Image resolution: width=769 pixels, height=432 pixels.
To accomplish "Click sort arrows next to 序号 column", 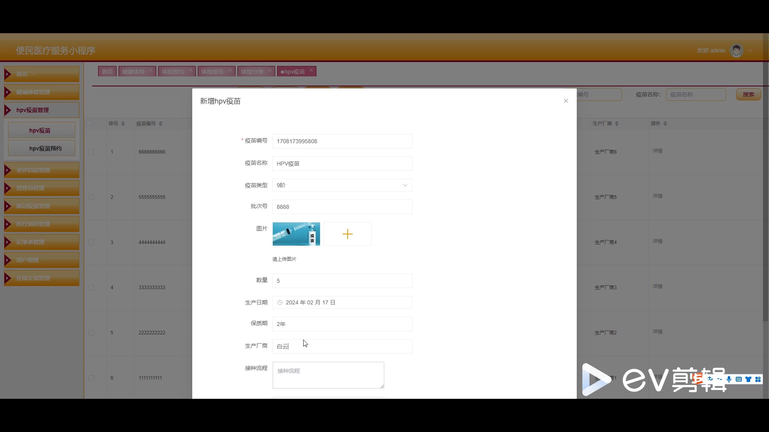I will 123,124.
